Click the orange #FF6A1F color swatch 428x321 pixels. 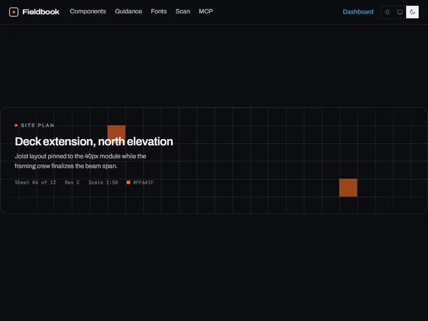click(128, 183)
